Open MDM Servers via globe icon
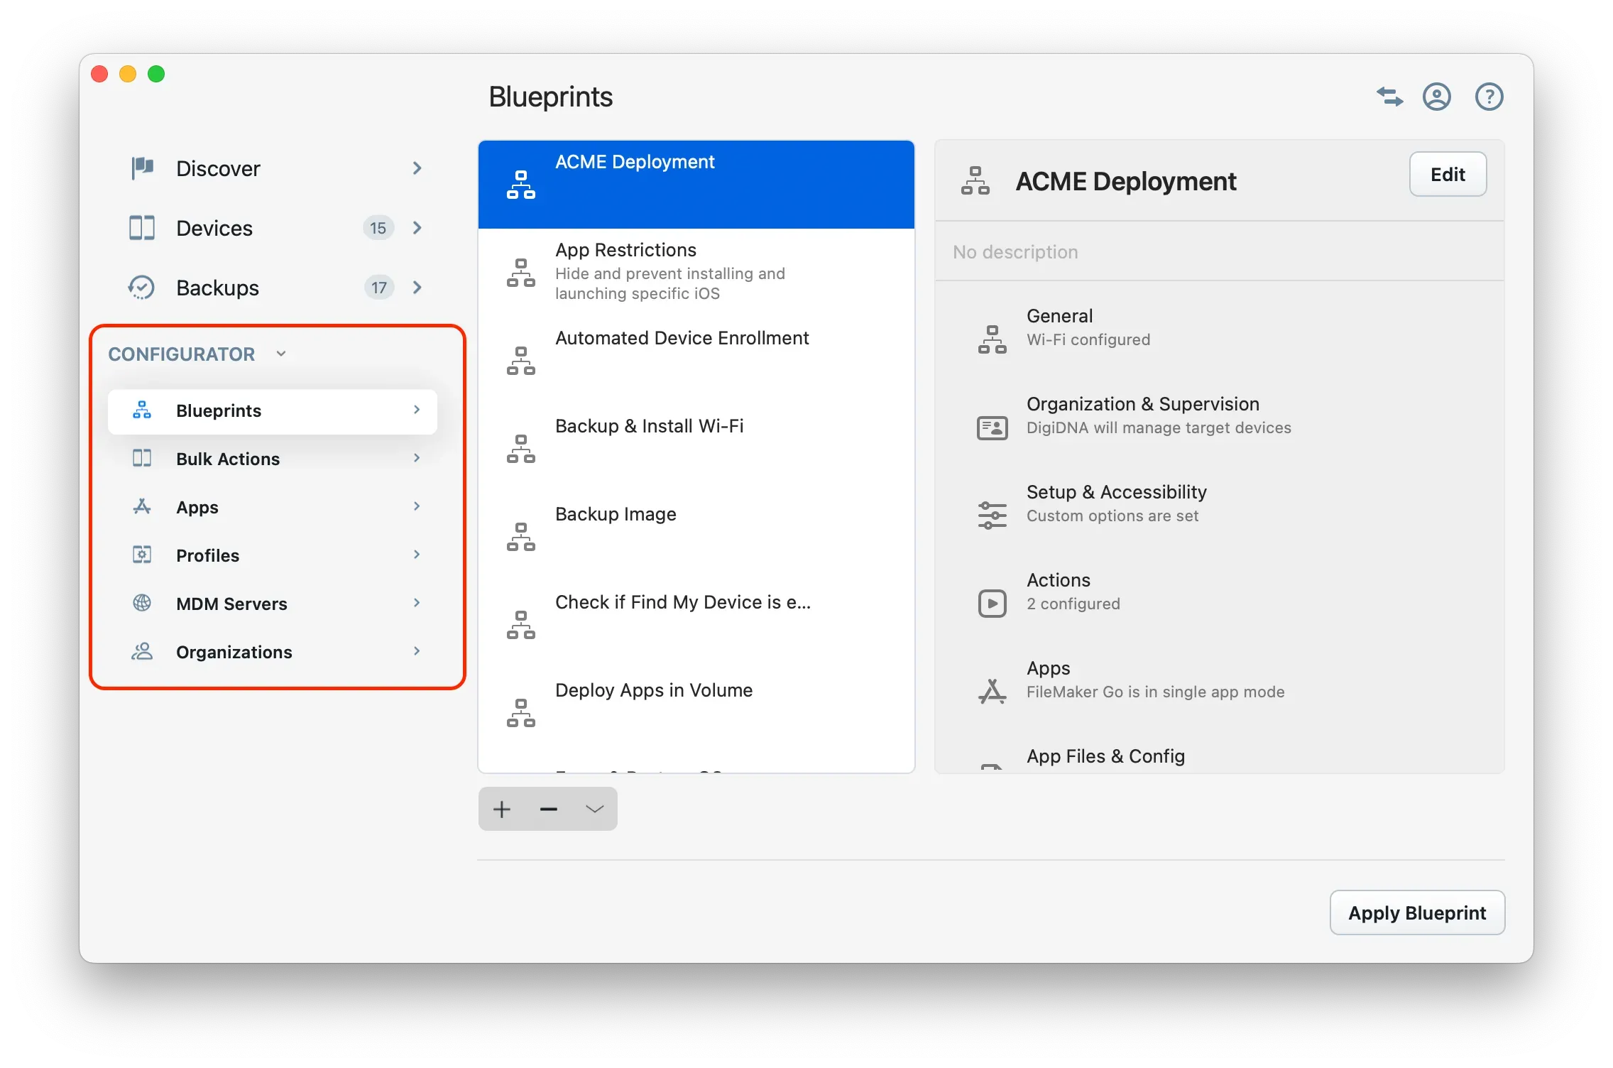 141,603
